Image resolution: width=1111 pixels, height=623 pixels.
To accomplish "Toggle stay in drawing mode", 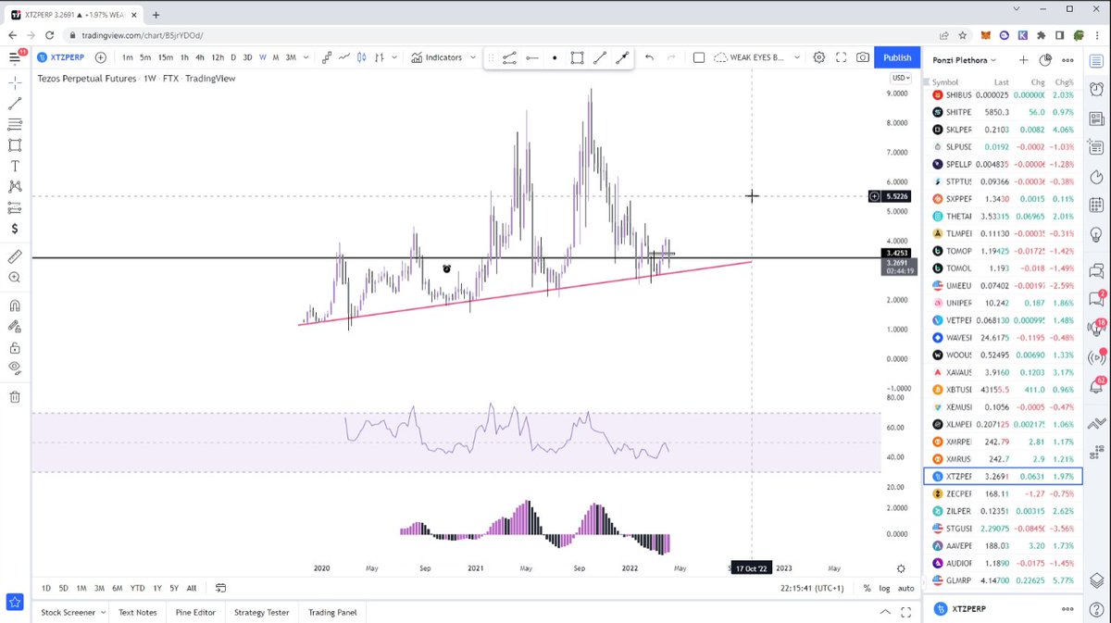I will pyautogui.click(x=15, y=326).
